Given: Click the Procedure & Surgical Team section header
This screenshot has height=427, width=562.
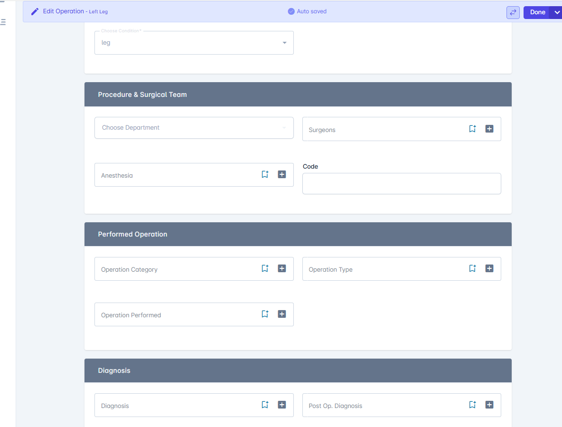Looking at the screenshot, I should click(x=298, y=95).
